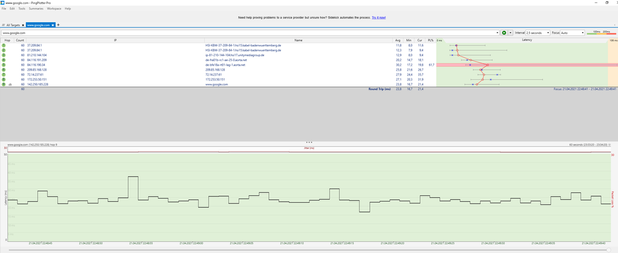This screenshot has height=253, width=618.
Task: Click the www.google.com target address field
Action: (248, 33)
